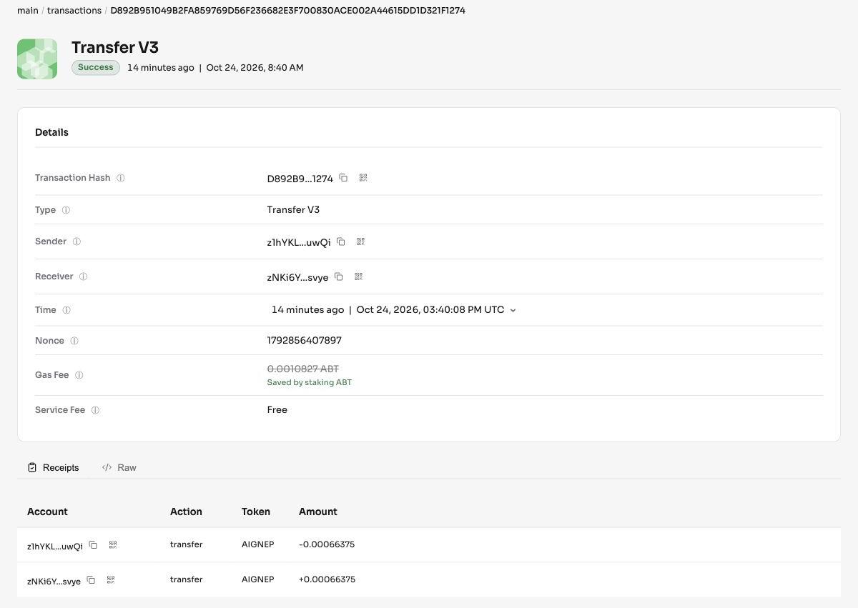Click the Success status badge
The height and width of the screenshot is (608, 858).
96,67
